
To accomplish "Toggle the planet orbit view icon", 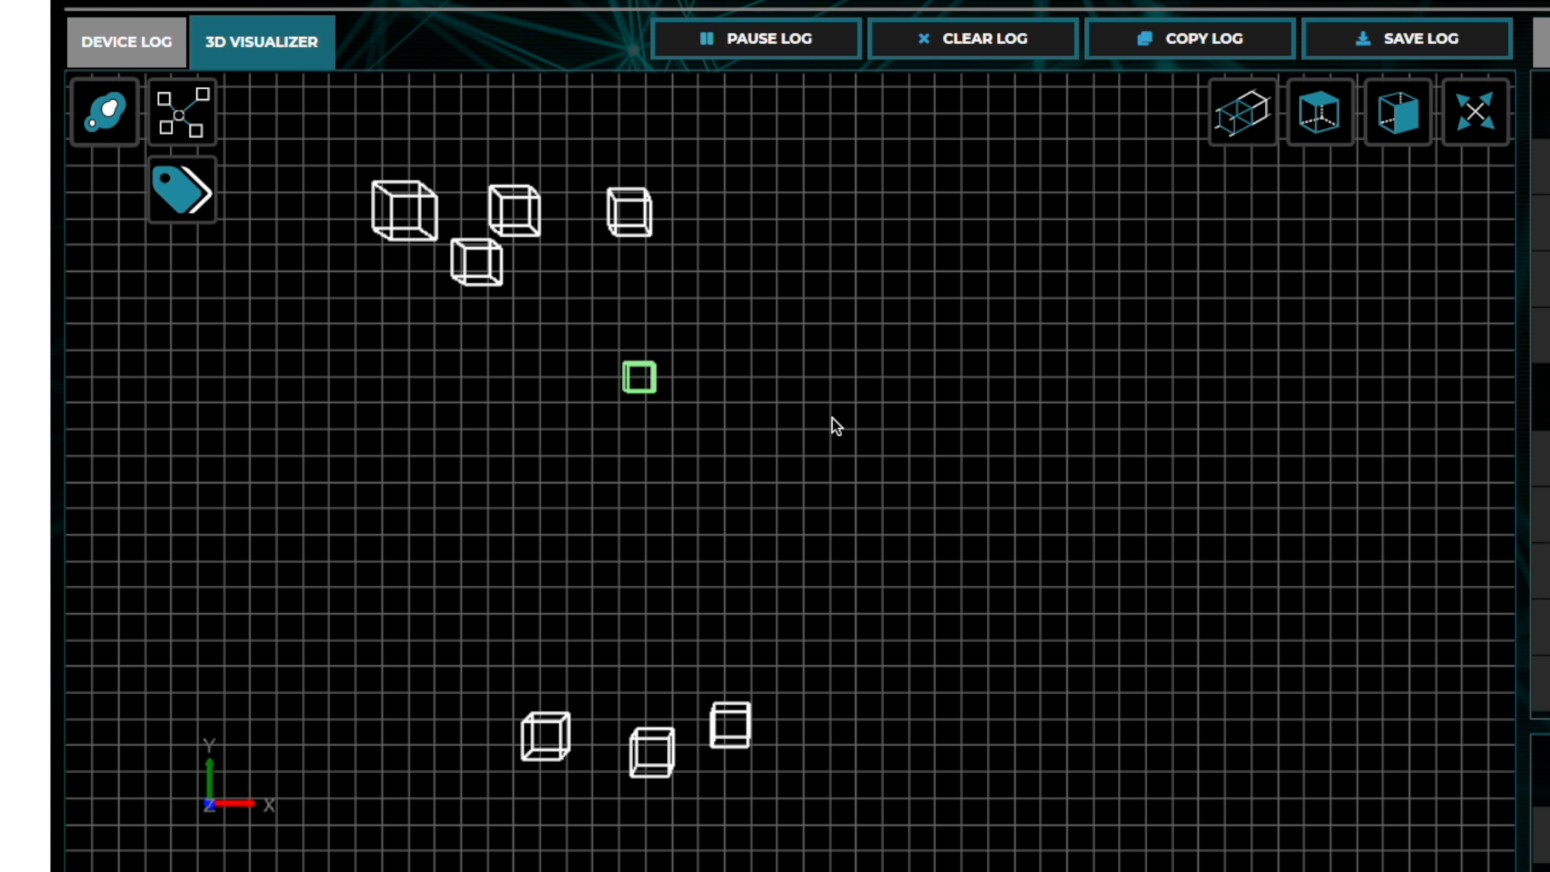I will (x=105, y=112).
